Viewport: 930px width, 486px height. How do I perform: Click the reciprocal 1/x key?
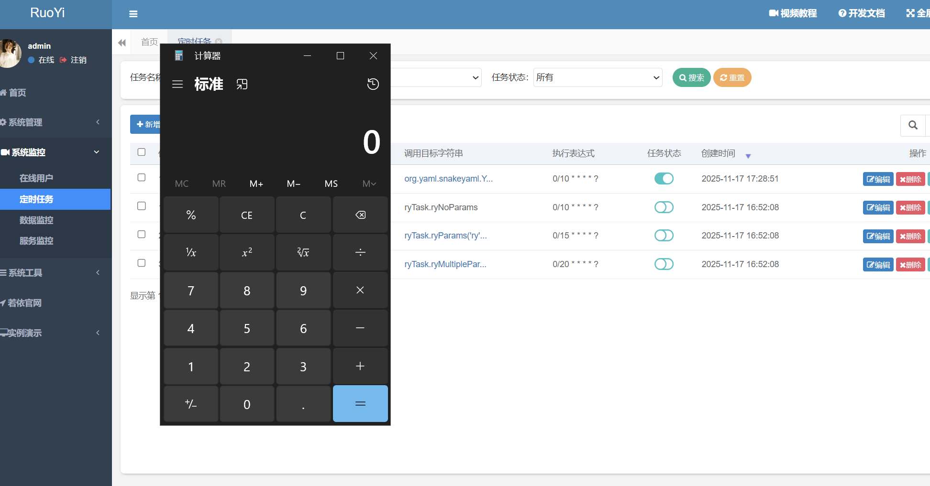[191, 252]
